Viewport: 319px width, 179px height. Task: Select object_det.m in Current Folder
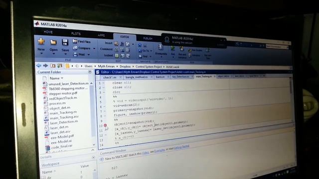(x=60, y=108)
